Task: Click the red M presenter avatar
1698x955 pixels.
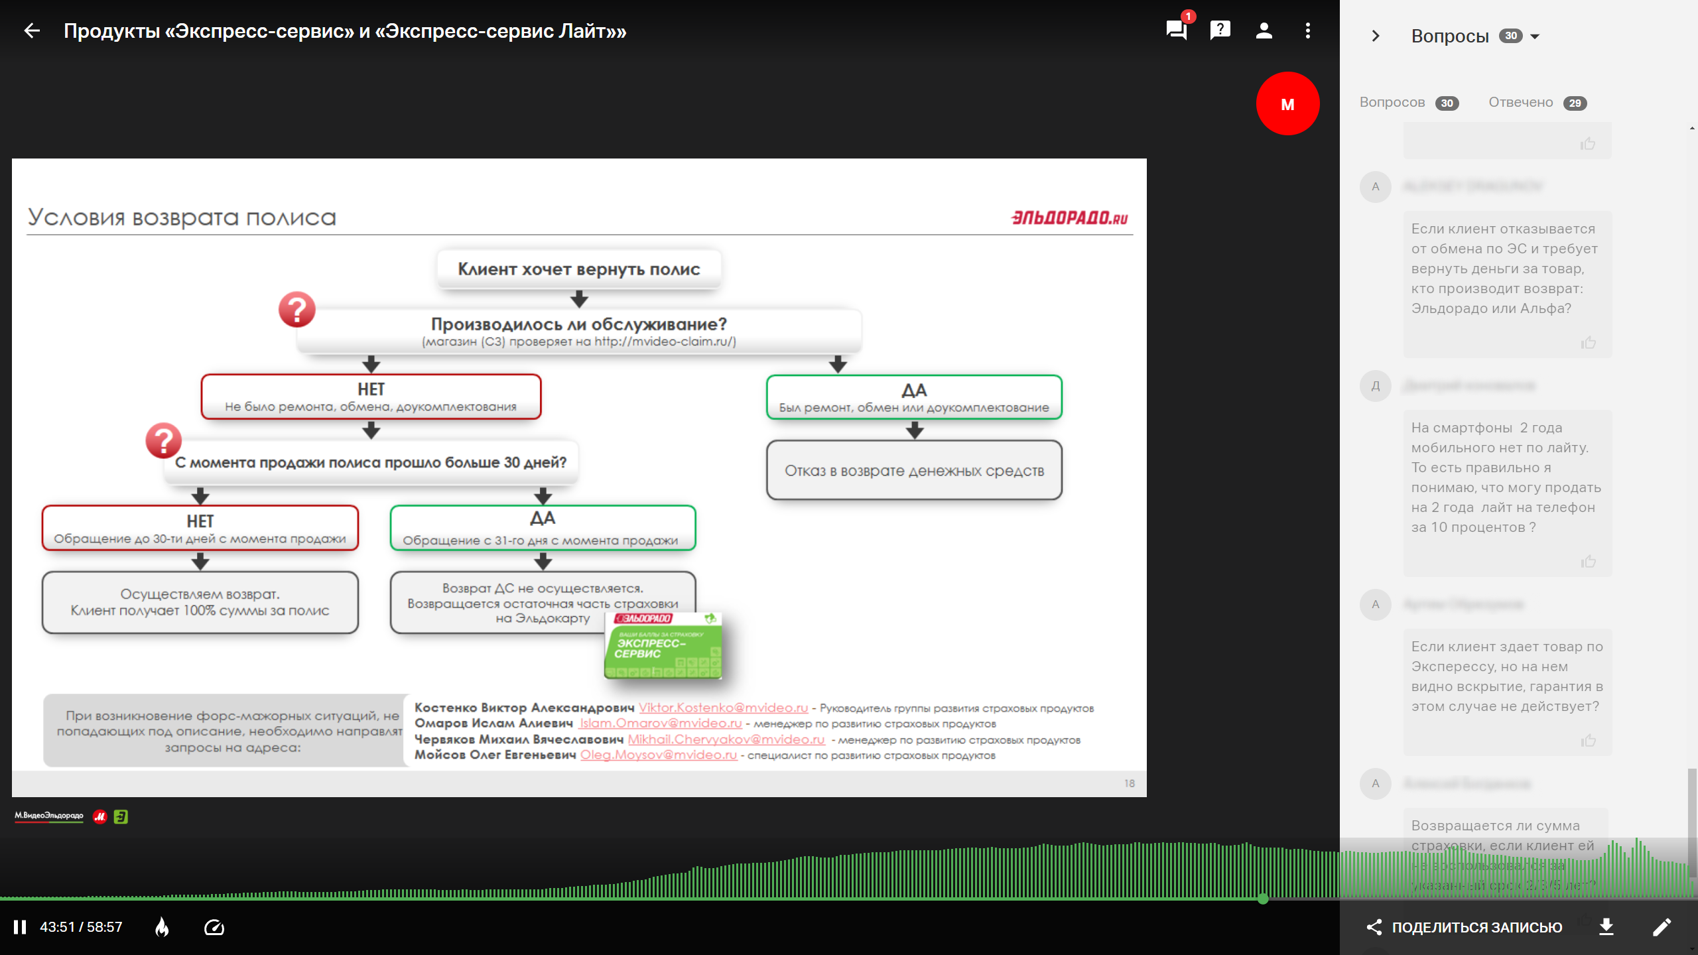Action: point(1287,104)
